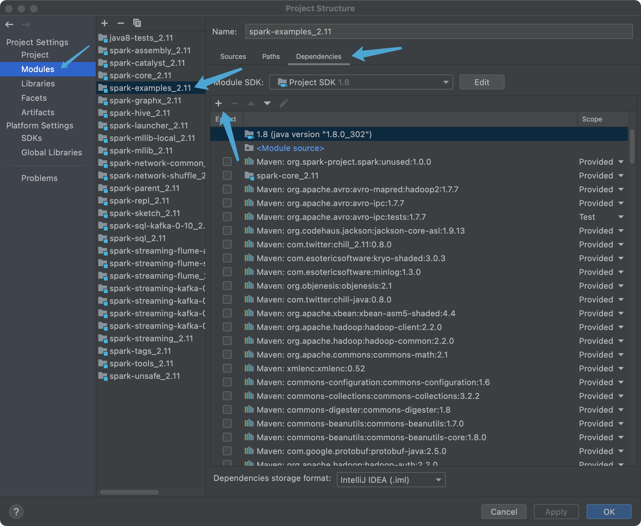The width and height of the screenshot is (641, 526).
Task: Click the Scope column header
Action: [602, 119]
